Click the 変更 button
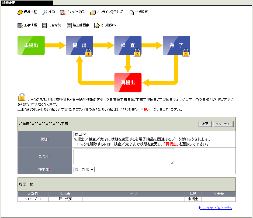 pos(205,124)
